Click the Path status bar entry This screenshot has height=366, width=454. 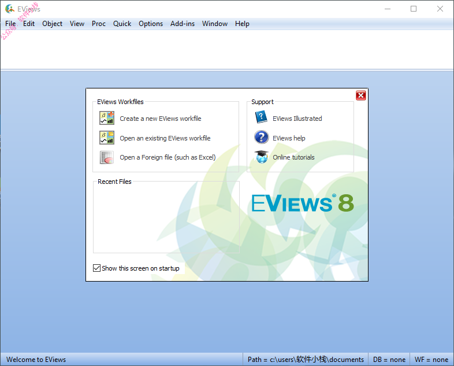(x=306, y=359)
